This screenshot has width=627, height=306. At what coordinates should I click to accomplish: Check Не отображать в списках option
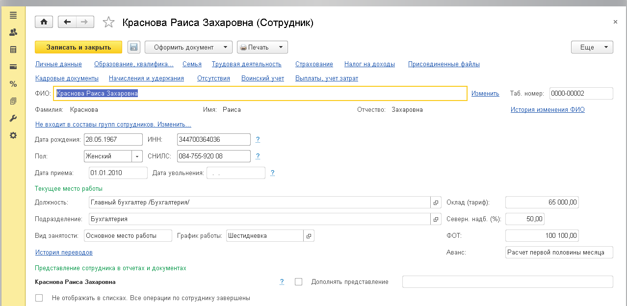[39, 298]
